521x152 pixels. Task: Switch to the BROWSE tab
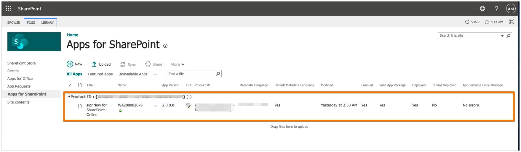click(14, 22)
